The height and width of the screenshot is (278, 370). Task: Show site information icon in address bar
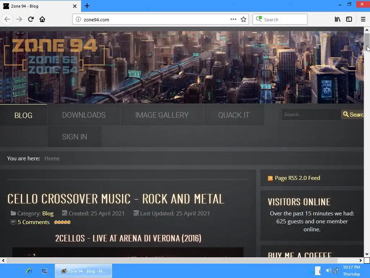pyautogui.click(x=78, y=20)
